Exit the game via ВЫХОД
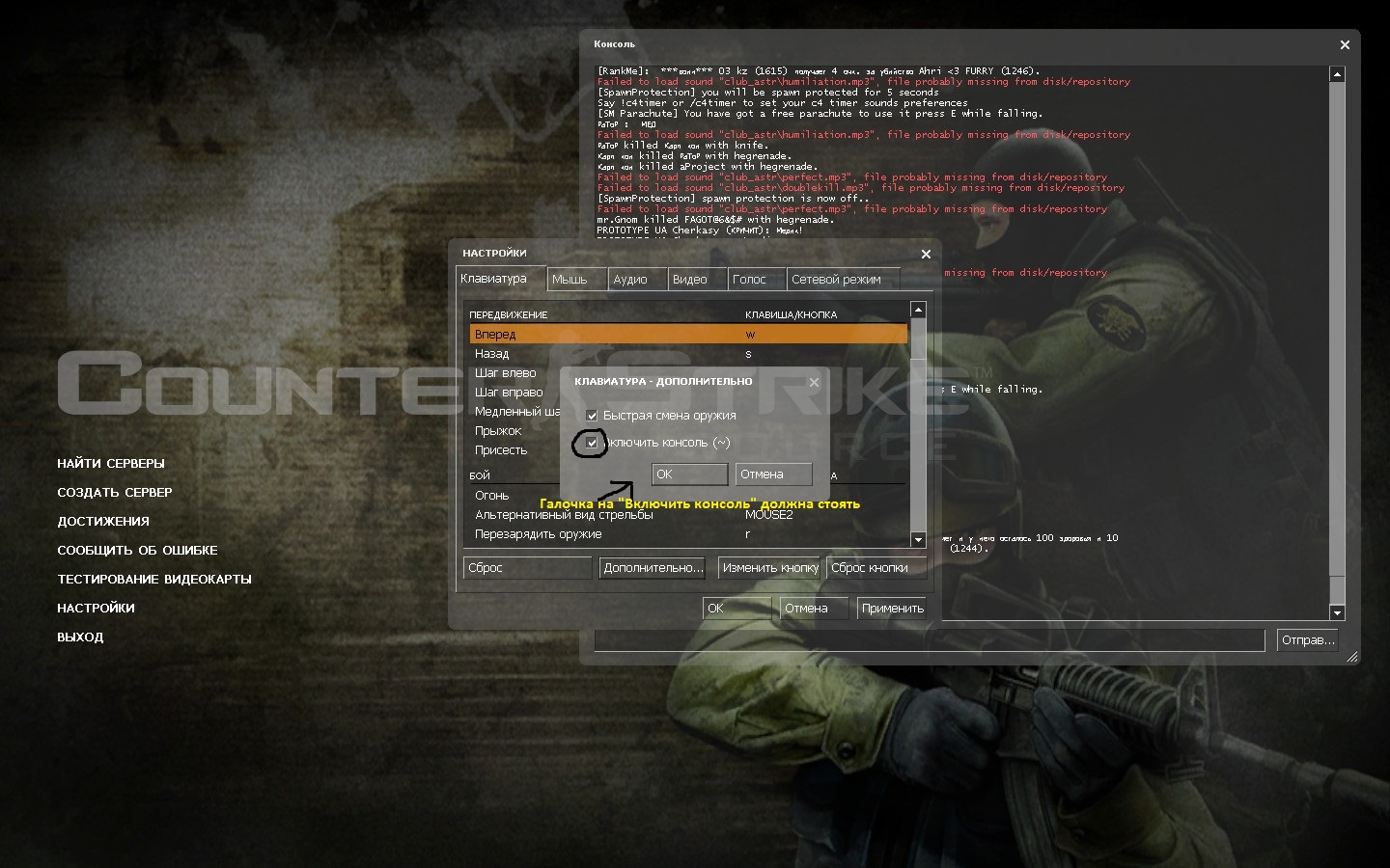Image resolution: width=1390 pixels, height=868 pixels. point(80,637)
